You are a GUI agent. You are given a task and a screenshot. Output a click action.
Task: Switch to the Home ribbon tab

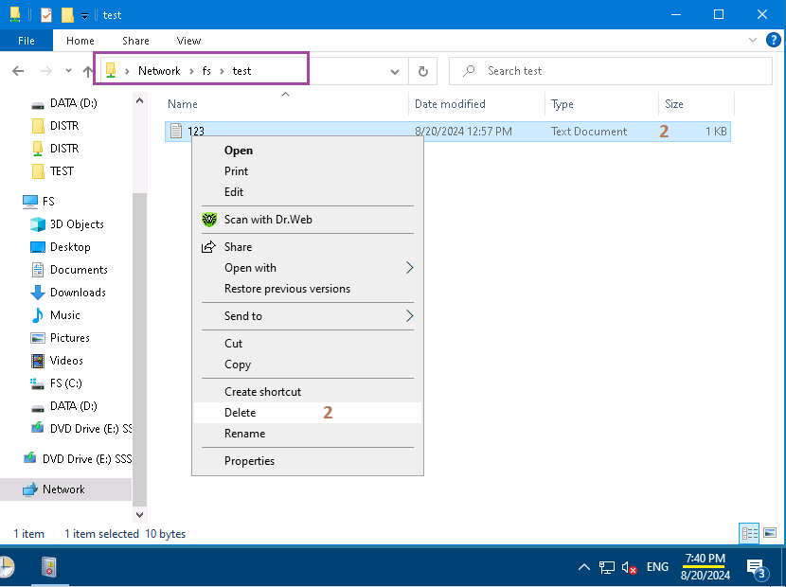point(80,41)
